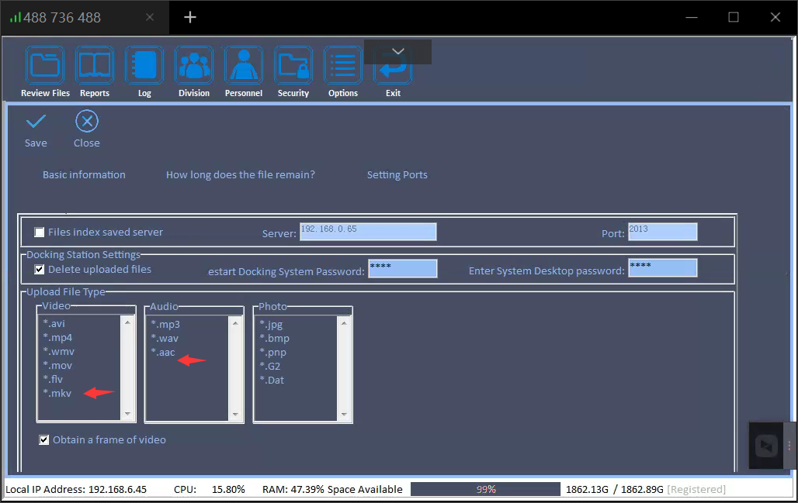
Task: Click the Close circle-X button
Action: pos(87,122)
